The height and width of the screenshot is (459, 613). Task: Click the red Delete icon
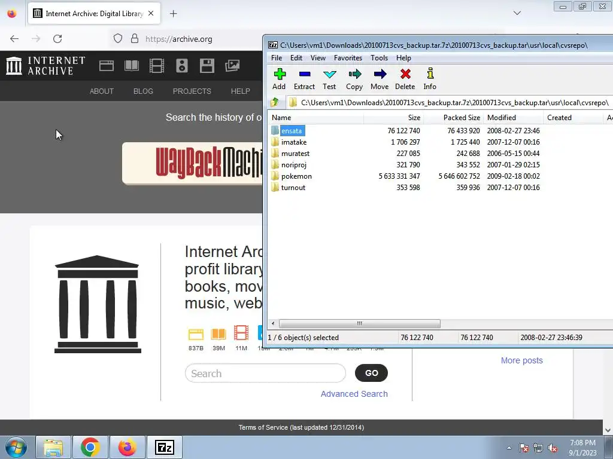[405, 79]
